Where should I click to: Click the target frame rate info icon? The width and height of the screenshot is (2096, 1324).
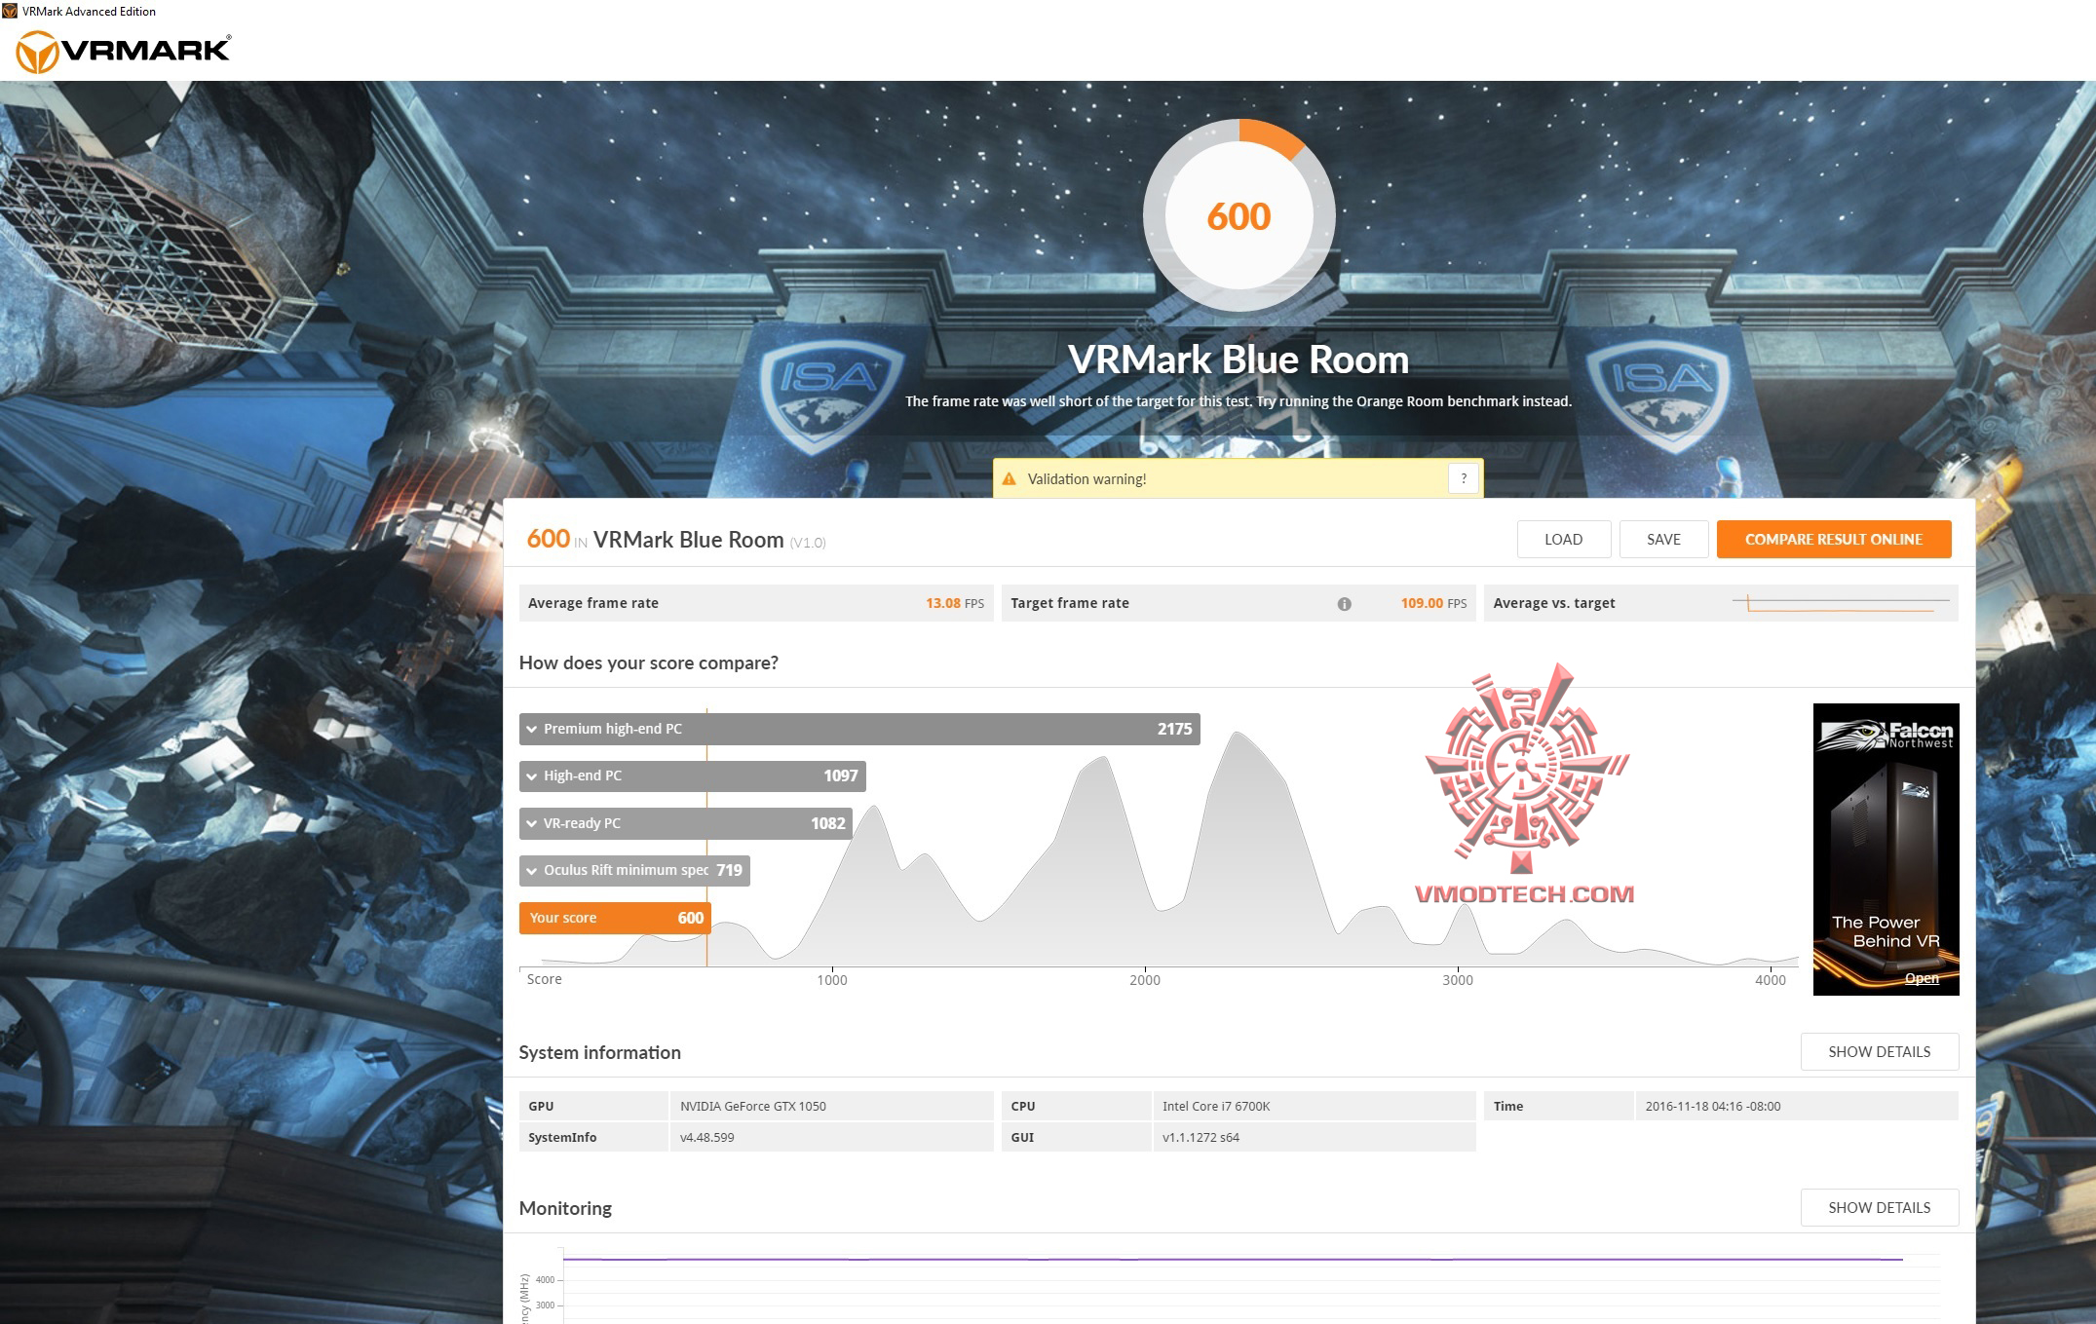click(x=1344, y=604)
